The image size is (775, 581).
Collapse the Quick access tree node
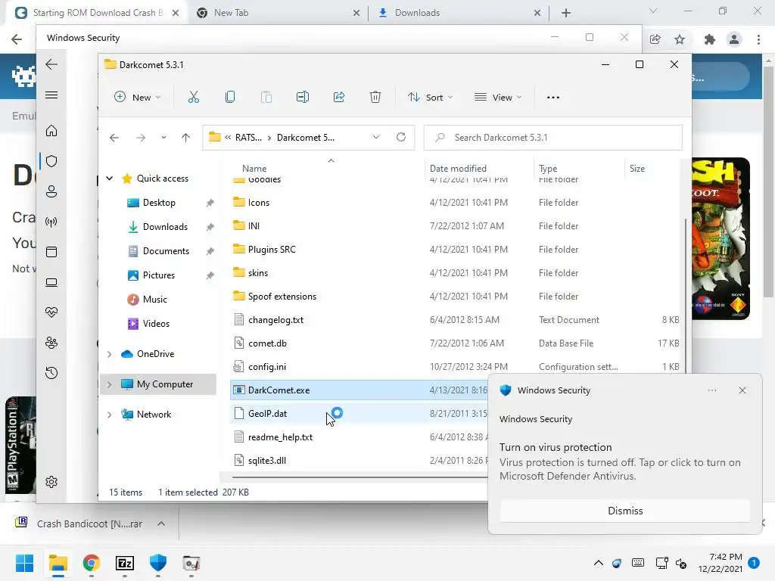(109, 179)
